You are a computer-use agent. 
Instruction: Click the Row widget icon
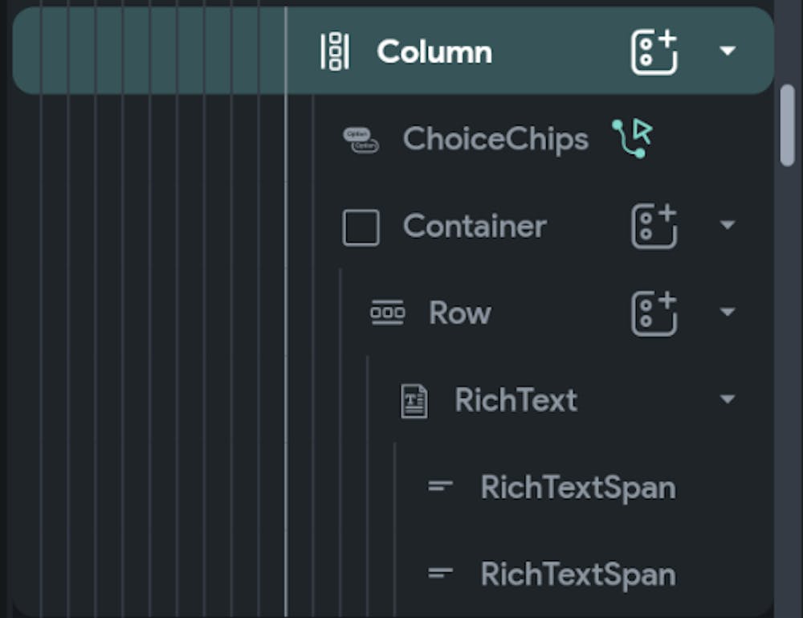(387, 313)
